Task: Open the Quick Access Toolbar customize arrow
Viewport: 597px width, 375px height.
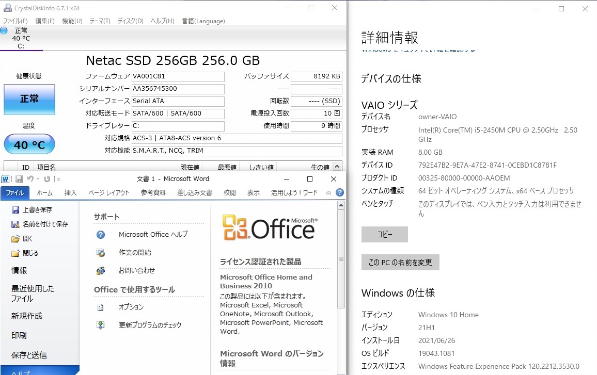Action: [x=58, y=179]
